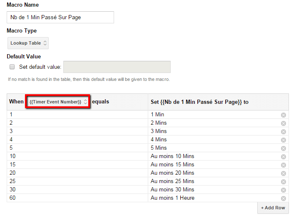Viewport: 296px width, 216px height.
Task: Remove the 'Au moins 10 Mins' row
Action: (x=284, y=156)
